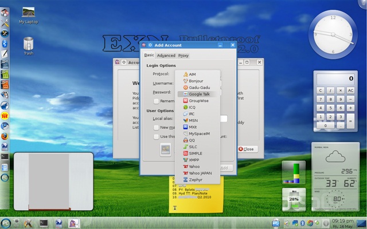Click the buddy icon image button

tap(165, 149)
